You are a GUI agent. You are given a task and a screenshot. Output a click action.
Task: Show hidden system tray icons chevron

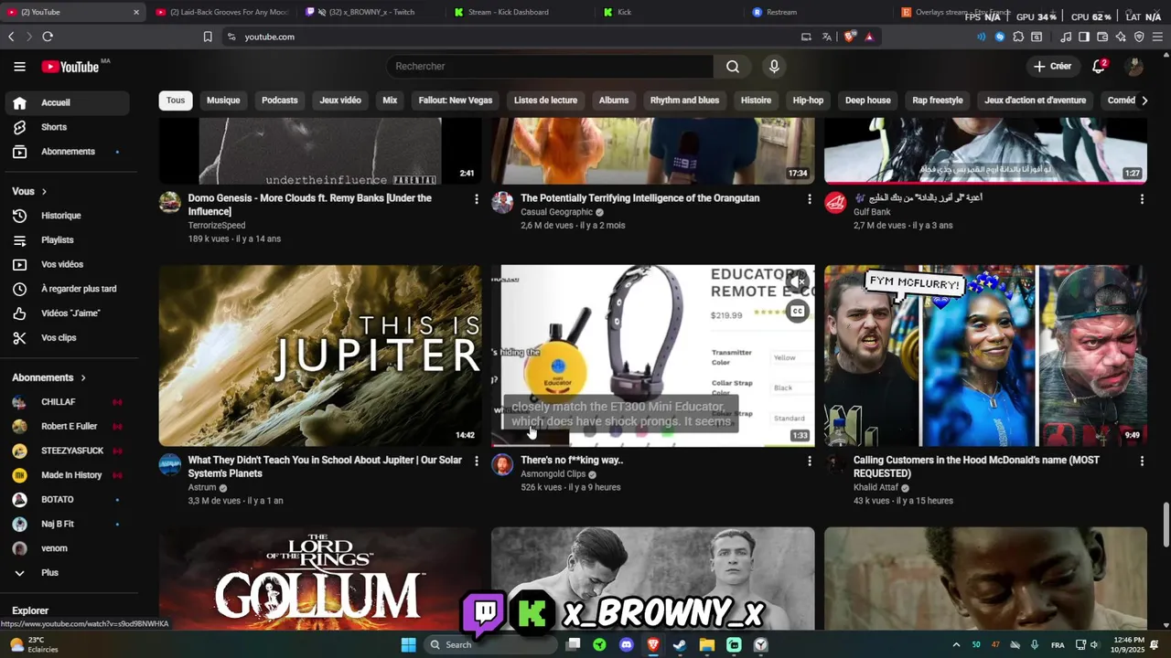click(x=956, y=644)
